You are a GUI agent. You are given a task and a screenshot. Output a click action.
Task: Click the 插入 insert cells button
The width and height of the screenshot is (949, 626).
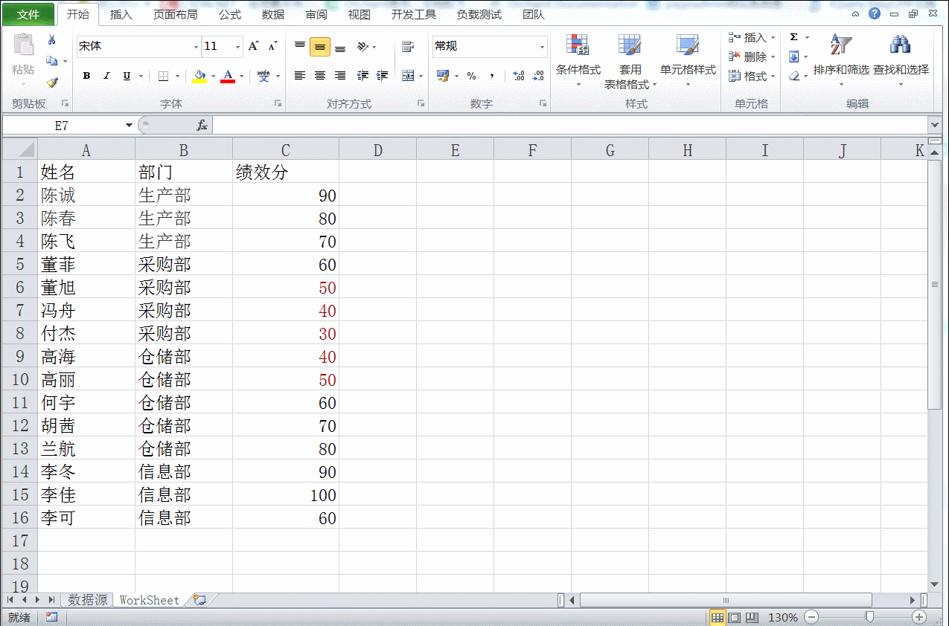point(752,37)
